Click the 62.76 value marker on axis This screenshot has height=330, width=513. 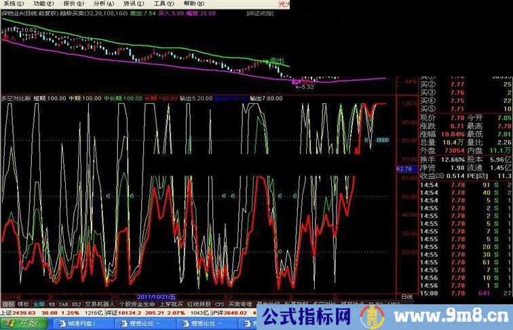coord(404,168)
